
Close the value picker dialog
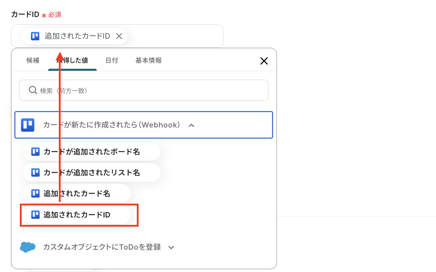264,61
